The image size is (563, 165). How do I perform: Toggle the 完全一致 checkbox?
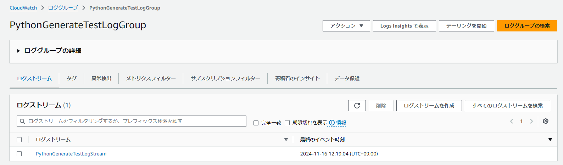256,123
